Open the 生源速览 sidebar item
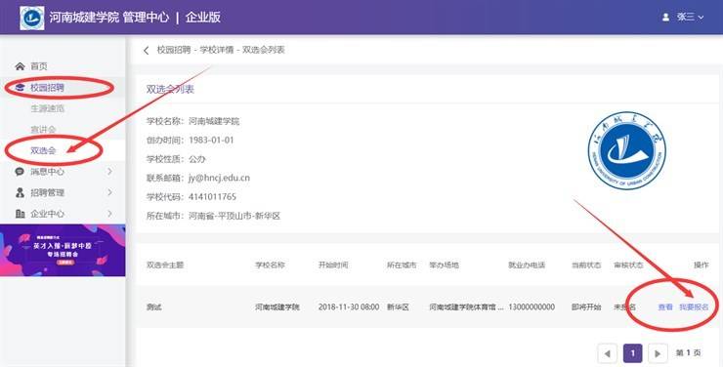 coord(48,108)
